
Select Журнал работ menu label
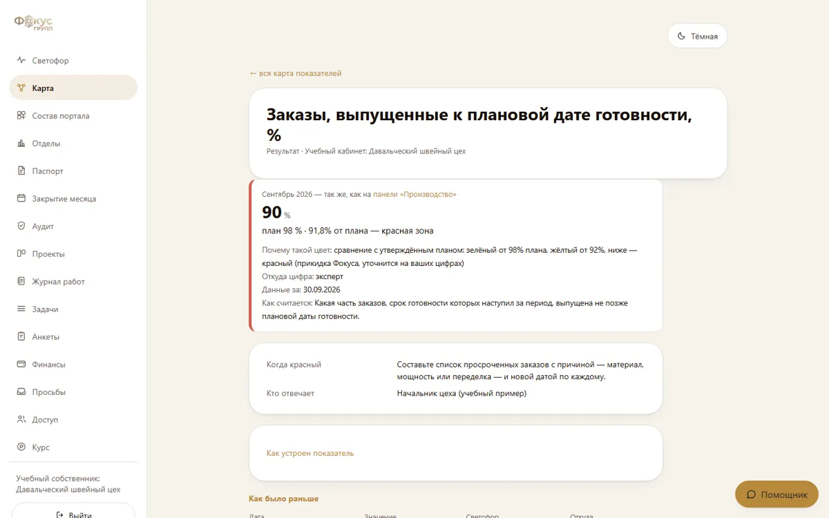pos(59,282)
